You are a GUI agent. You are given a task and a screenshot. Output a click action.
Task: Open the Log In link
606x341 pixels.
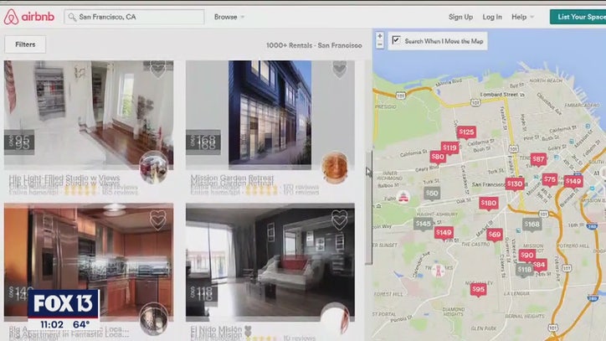[x=492, y=17]
